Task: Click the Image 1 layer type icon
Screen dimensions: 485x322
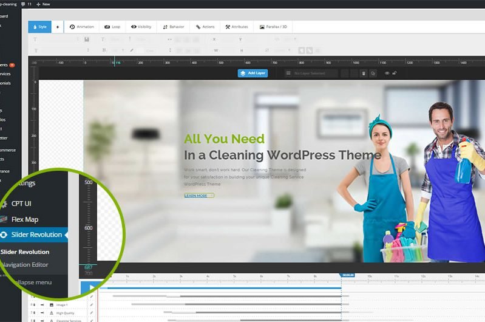Action: [x=52, y=305]
